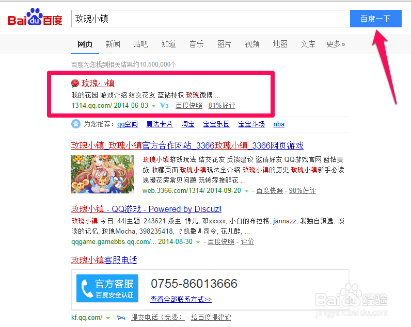
Task: Click the web.3366.com/1314/ green URL text
Action: [174, 191]
